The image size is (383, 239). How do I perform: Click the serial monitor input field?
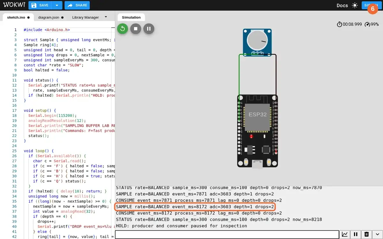(227, 235)
